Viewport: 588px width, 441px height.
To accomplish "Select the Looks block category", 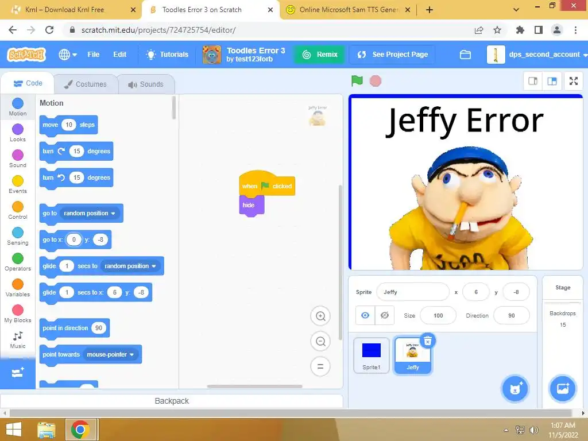I will tap(18, 133).
